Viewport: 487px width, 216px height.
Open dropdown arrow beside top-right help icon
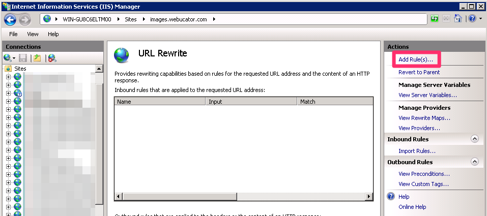click(480, 19)
